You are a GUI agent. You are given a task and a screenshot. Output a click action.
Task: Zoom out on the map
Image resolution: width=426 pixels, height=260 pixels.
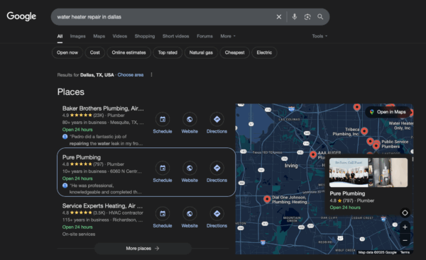[405, 240]
